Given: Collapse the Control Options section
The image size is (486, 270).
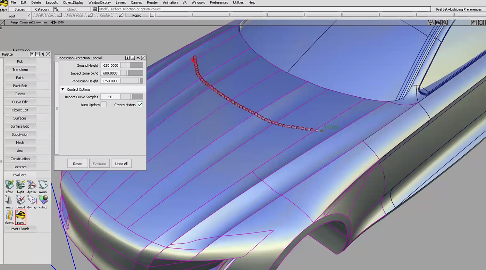Looking at the screenshot, I should [63, 89].
